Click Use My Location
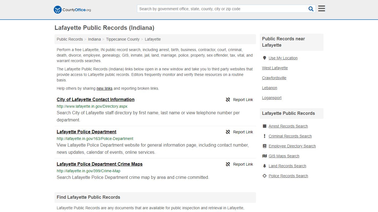 (x=283, y=58)
